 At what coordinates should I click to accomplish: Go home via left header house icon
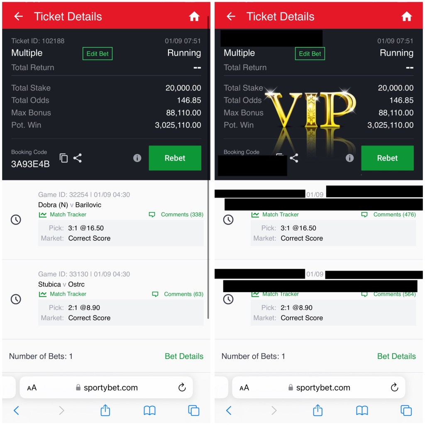tap(194, 17)
